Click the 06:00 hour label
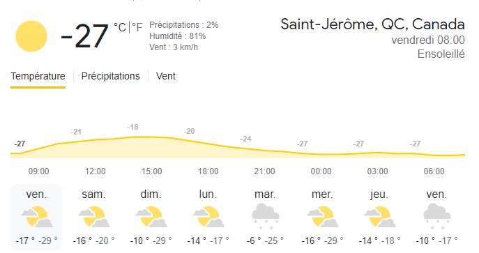This screenshot has width=479, height=253. (x=434, y=171)
